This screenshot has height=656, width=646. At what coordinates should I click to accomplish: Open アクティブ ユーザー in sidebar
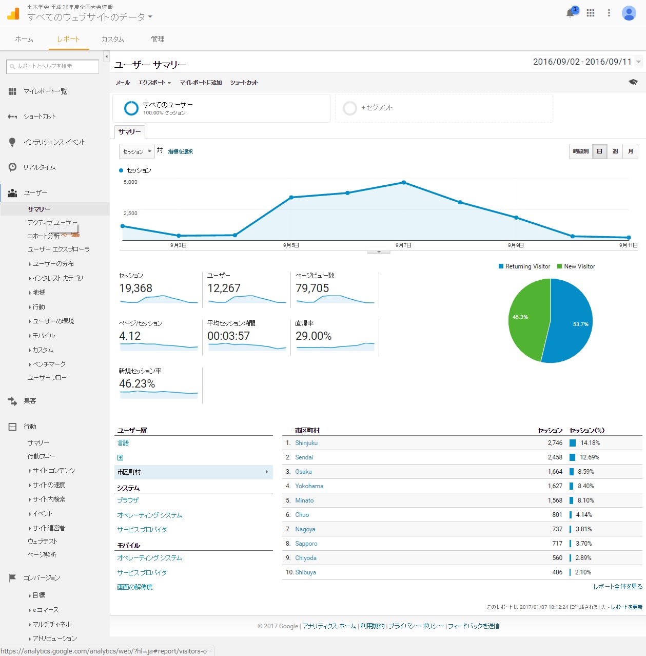tap(52, 223)
